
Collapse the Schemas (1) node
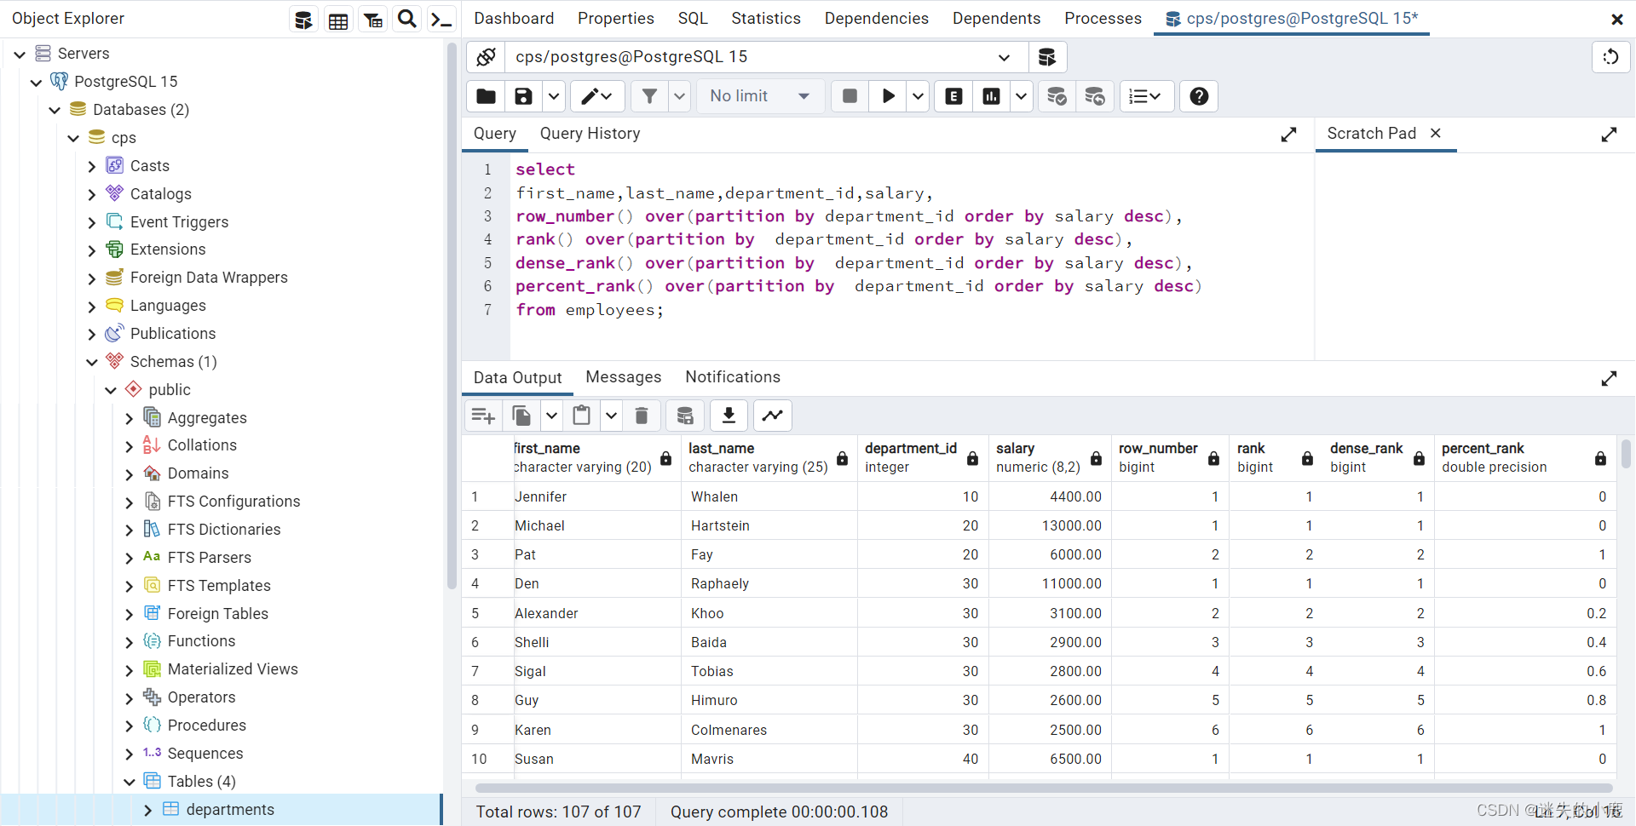[92, 362]
